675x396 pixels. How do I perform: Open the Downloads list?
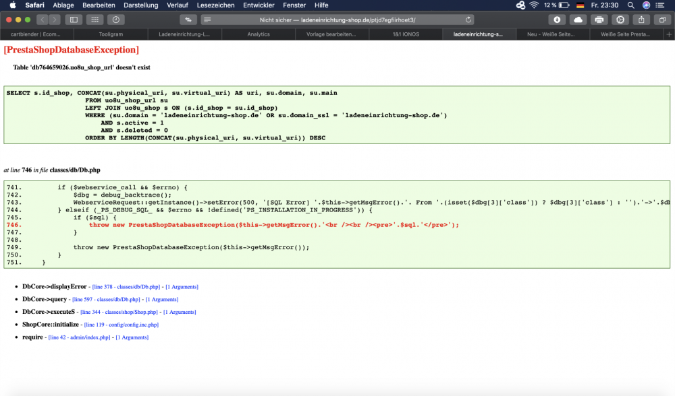(557, 20)
